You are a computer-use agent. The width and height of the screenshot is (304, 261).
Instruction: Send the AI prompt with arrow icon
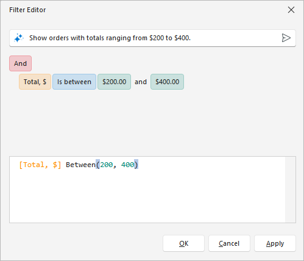coord(286,38)
